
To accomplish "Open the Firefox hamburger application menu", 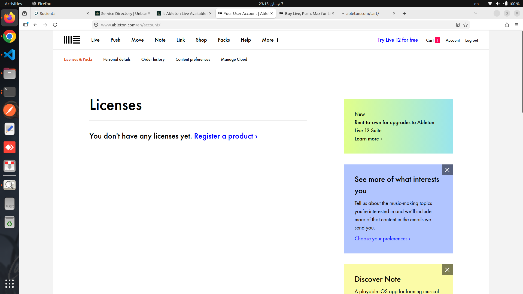I will [x=516, y=25].
